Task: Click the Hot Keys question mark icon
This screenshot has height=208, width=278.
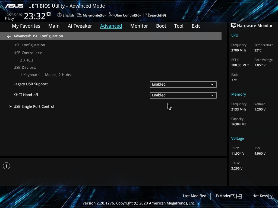Action: pyautogui.click(x=271, y=196)
